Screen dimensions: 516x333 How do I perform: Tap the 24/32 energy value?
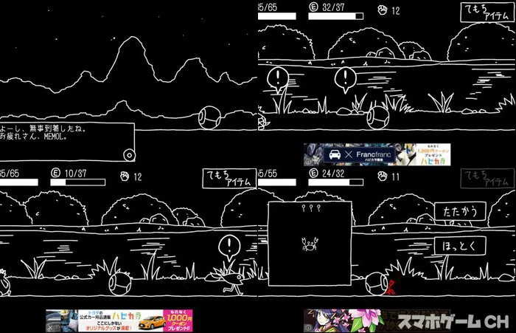pos(333,173)
